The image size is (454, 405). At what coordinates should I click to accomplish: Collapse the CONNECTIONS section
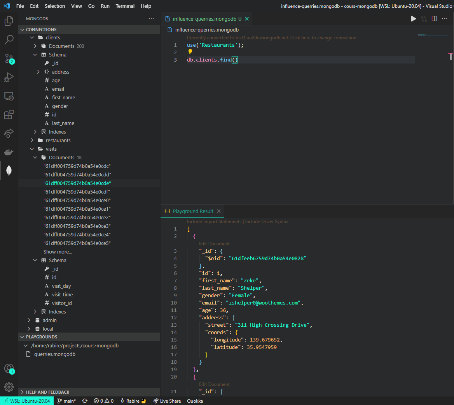89,30
